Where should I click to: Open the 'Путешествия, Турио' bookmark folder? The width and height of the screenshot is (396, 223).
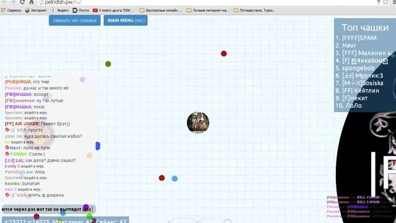coord(254,11)
